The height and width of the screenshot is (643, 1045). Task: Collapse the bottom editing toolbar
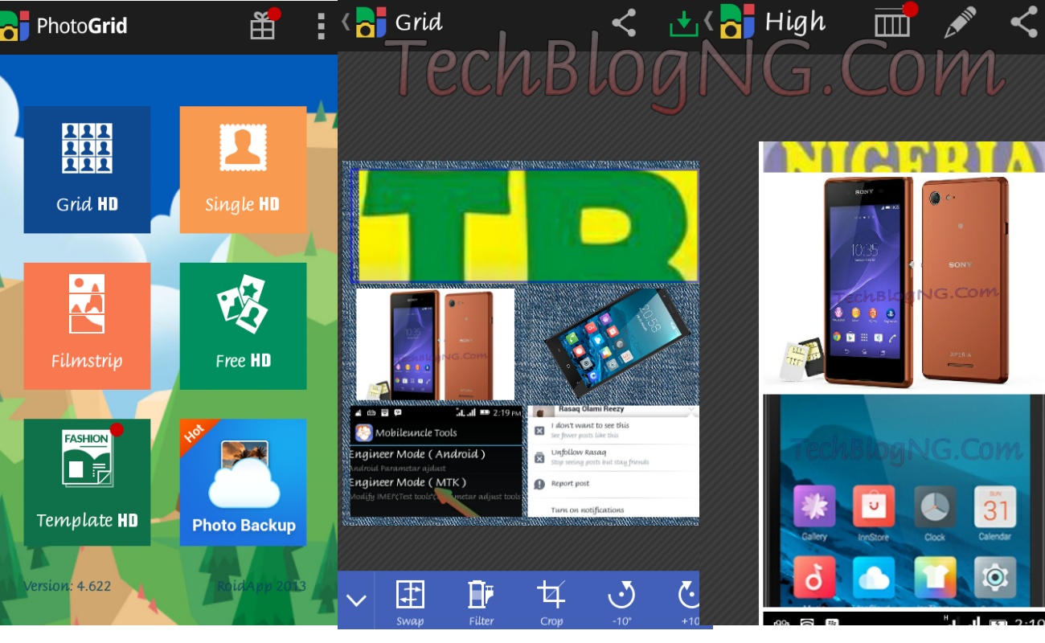356,600
